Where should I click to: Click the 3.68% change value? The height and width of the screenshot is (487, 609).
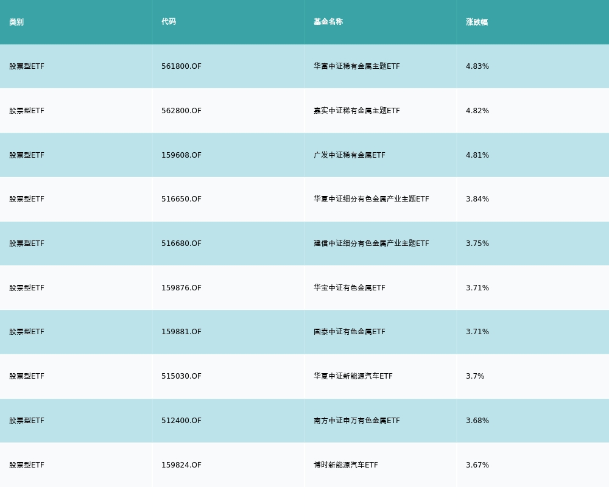click(477, 421)
